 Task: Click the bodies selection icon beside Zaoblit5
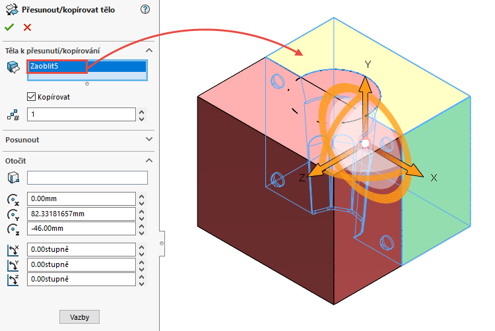(13, 67)
